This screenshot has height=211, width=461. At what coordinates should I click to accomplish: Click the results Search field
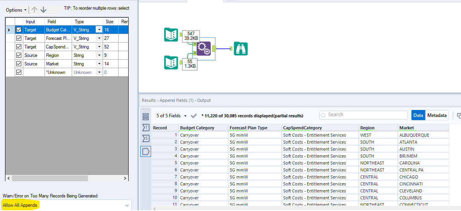pyautogui.click(x=363, y=115)
